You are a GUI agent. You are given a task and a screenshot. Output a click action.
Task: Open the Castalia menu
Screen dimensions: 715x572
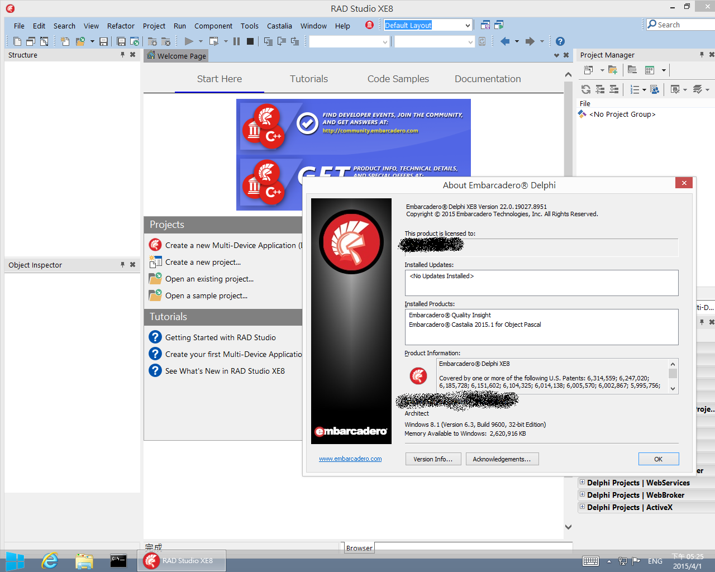point(279,26)
